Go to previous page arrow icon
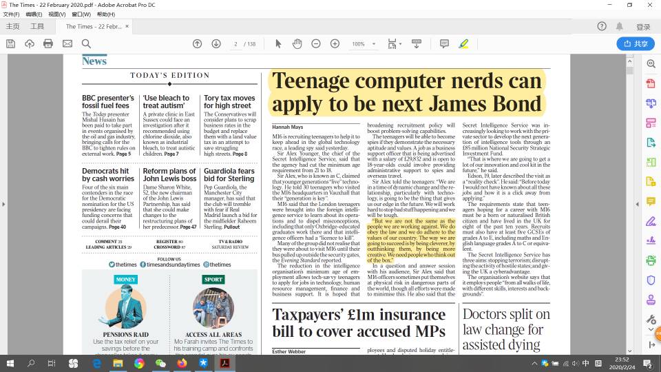This screenshot has height=372, width=661. tap(198, 43)
